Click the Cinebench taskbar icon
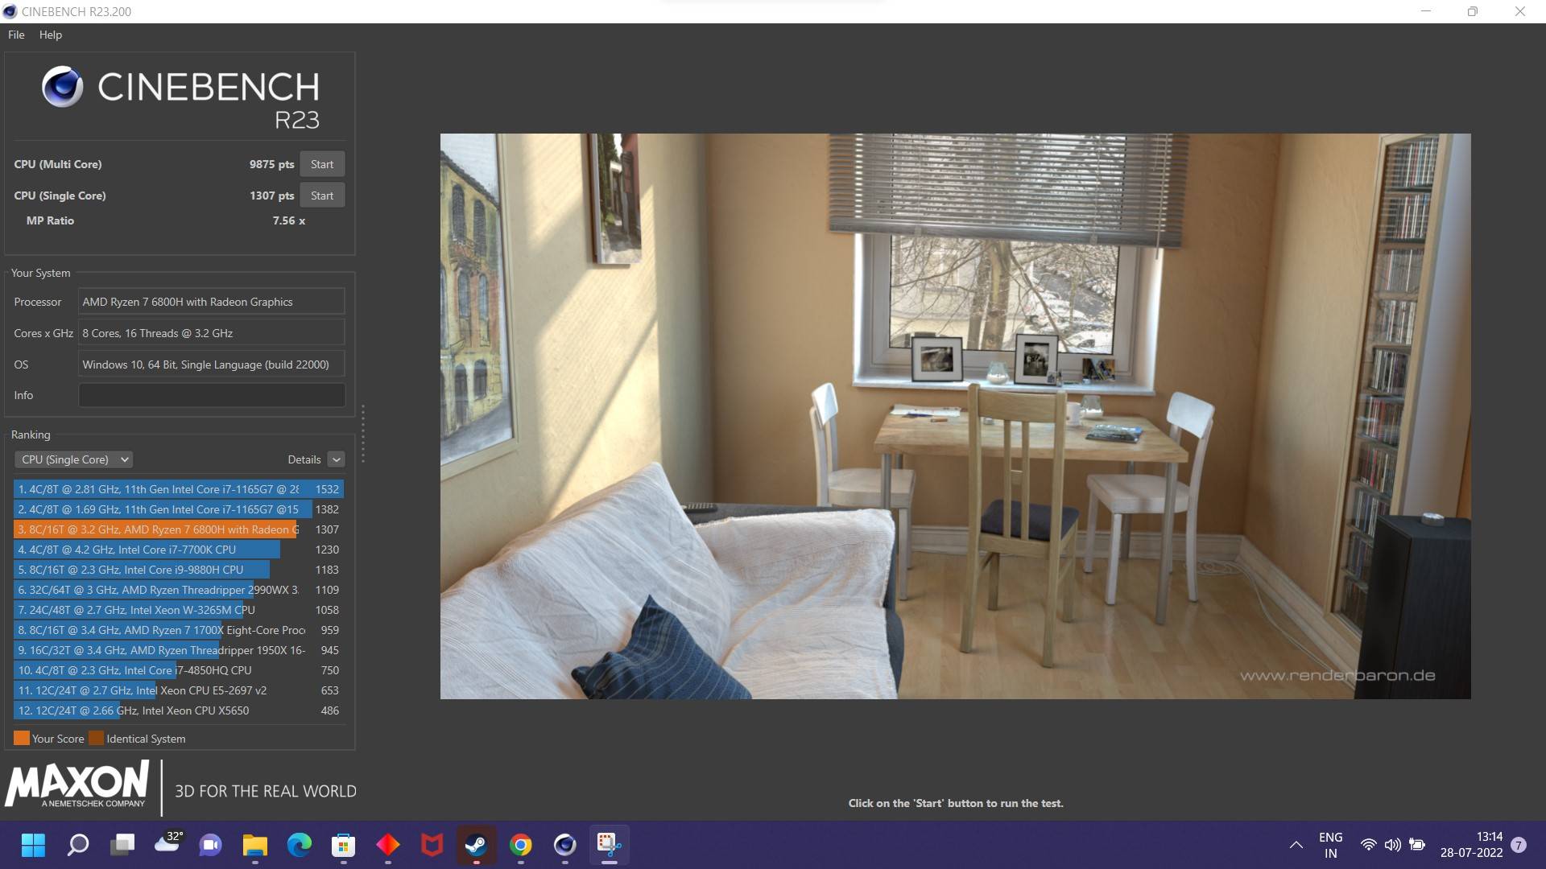This screenshot has width=1546, height=869. 564,845
